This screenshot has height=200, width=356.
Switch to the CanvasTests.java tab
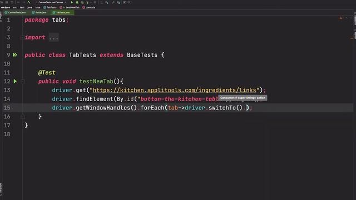(x=16, y=12)
